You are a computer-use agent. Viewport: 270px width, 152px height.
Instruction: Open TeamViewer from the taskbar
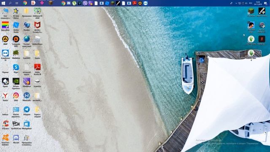[x=146, y=3]
